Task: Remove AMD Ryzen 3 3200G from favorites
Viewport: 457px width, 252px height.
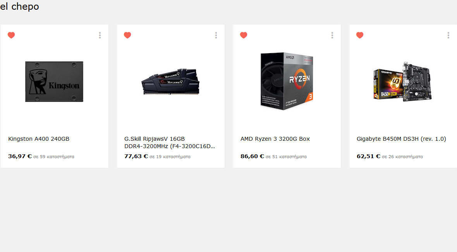Action: click(244, 35)
